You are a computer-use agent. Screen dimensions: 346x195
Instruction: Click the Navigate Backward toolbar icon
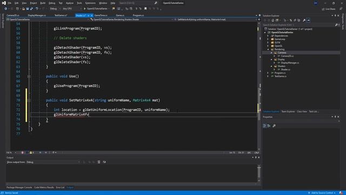click(6, 9)
